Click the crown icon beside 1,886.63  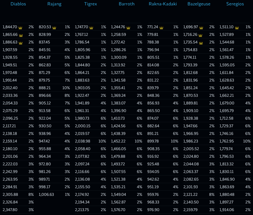20,43
